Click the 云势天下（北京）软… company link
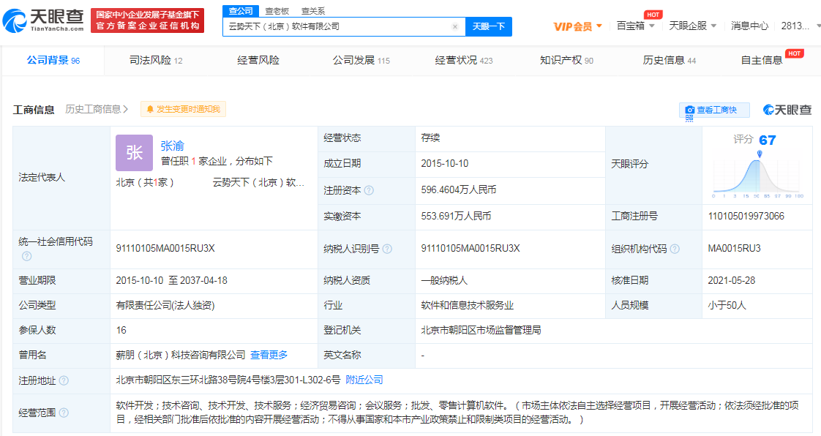 [x=258, y=182]
